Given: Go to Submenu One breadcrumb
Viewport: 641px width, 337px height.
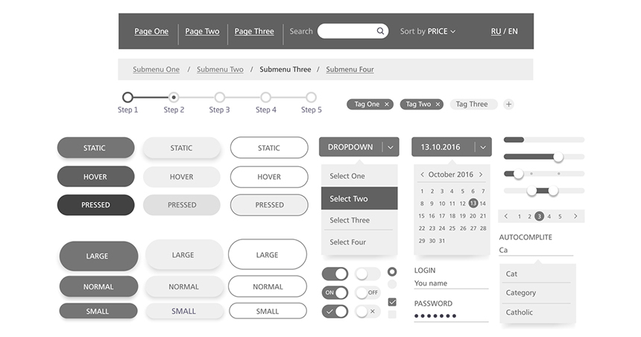Looking at the screenshot, I should coord(157,69).
